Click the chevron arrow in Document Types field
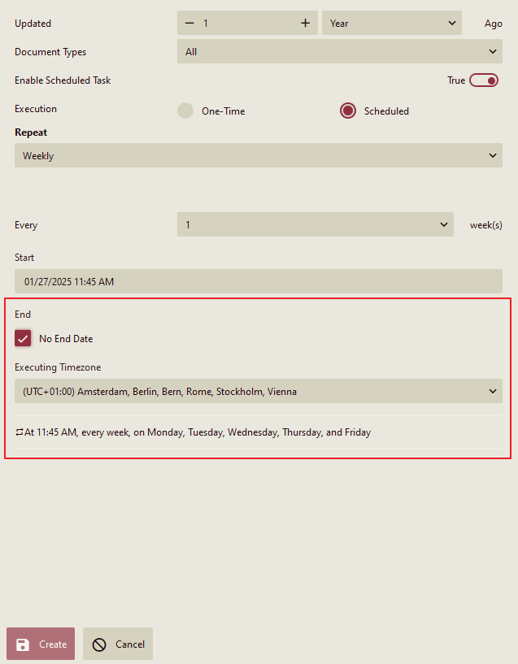 [493, 52]
